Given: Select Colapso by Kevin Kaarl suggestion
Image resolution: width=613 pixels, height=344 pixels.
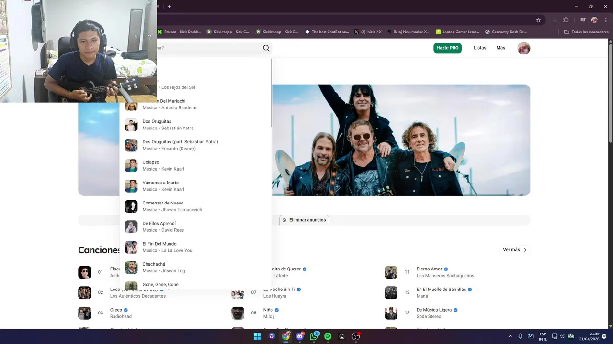Looking at the screenshot, I should (195, 165).
